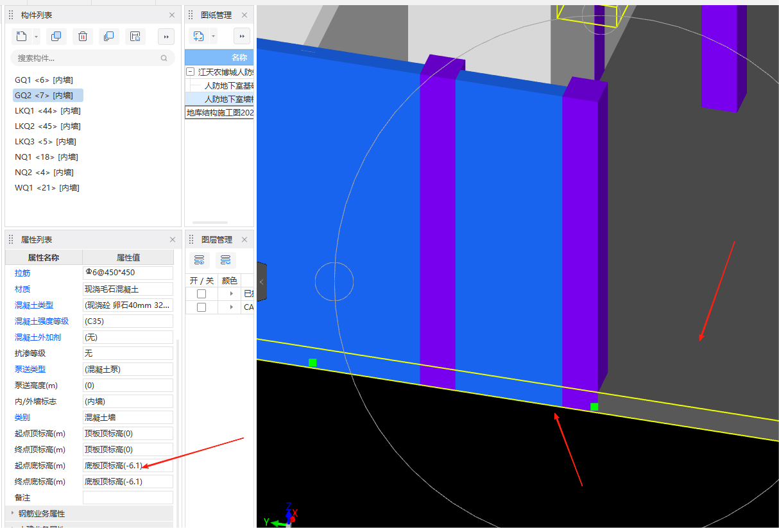Click the first layer management toolbar icon

199,260
